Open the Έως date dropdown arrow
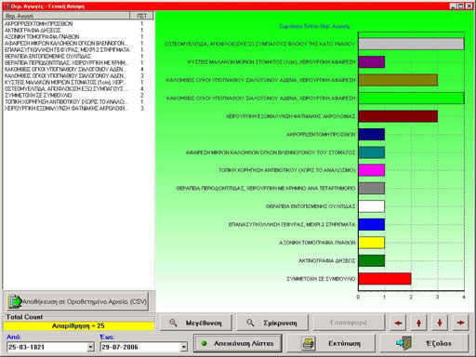The height and width of the screenshot is (357, 476). pos(184,347)
